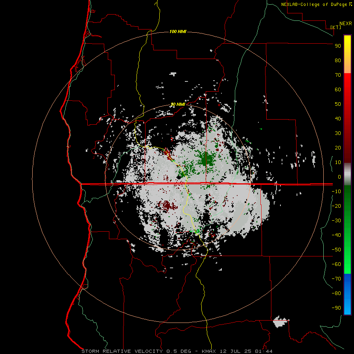
Task: Click the 90 value on velocity scale
Action: 338,46
